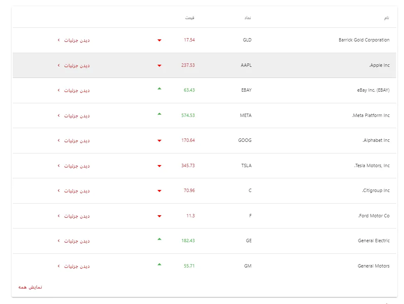The height and width of the screenshot is (304, 404).
Task: Expand details chevron in the Citigroup row
Action: (59, 191)
